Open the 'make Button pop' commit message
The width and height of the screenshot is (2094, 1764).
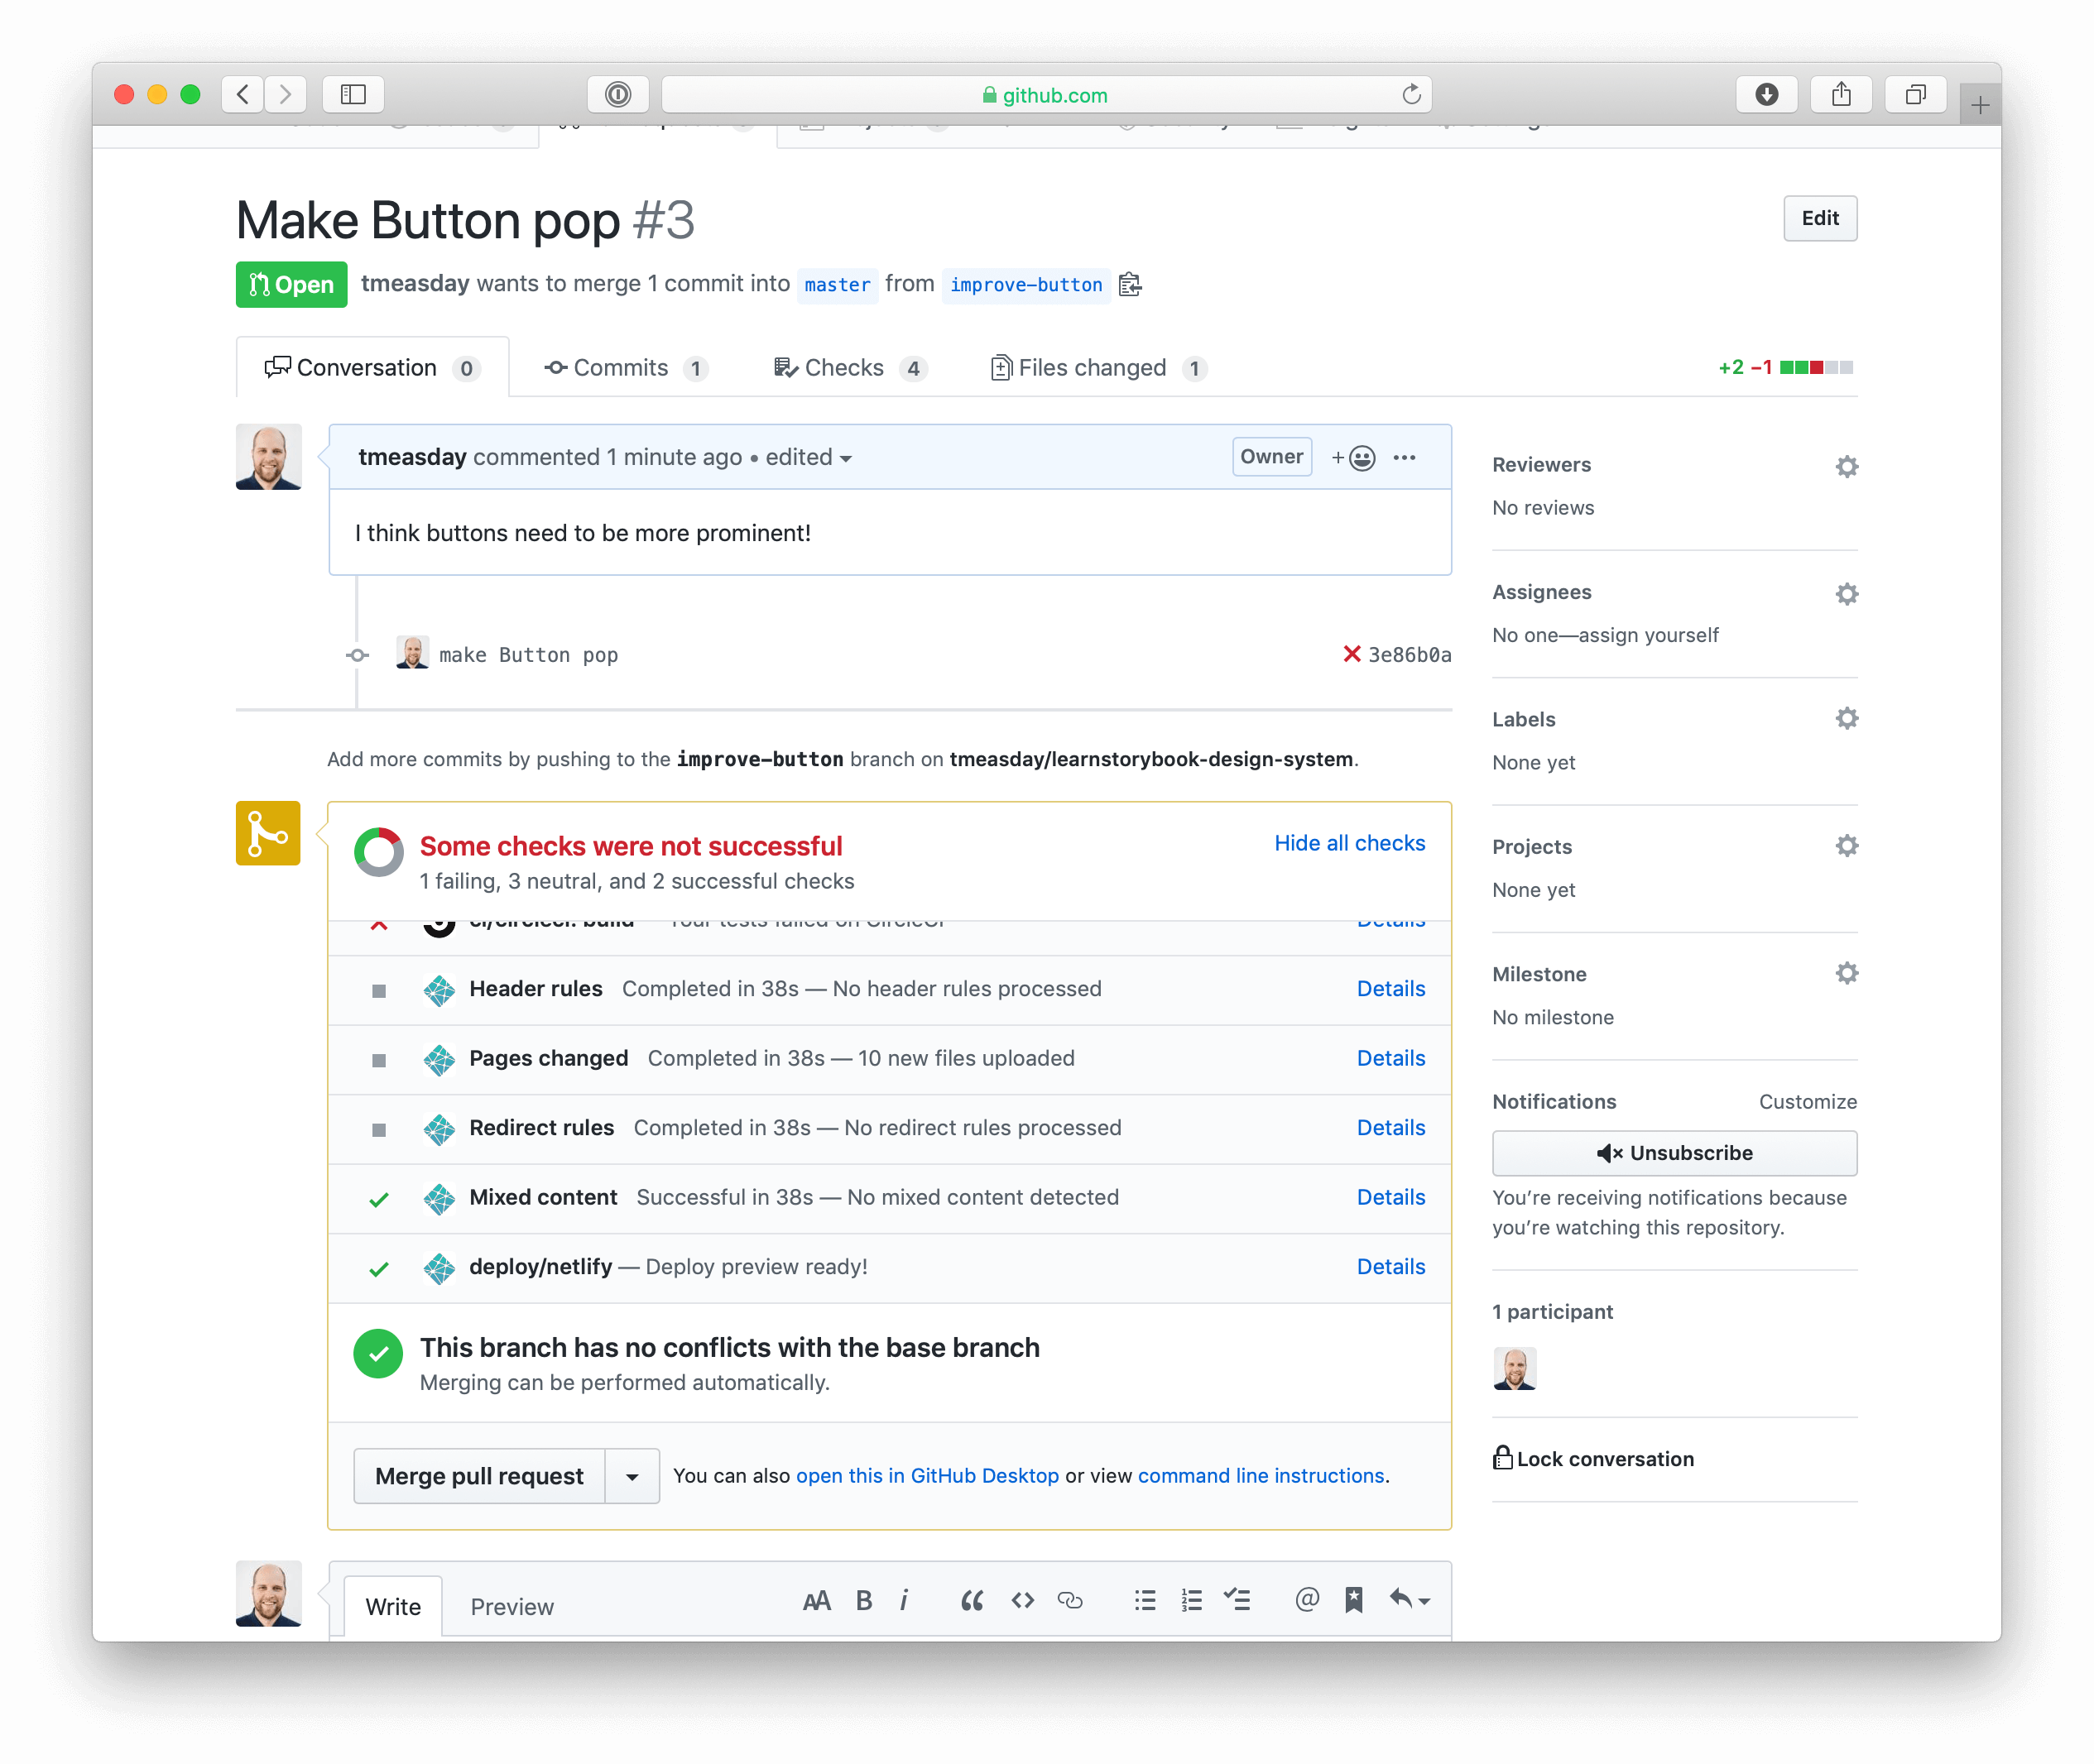528,654
